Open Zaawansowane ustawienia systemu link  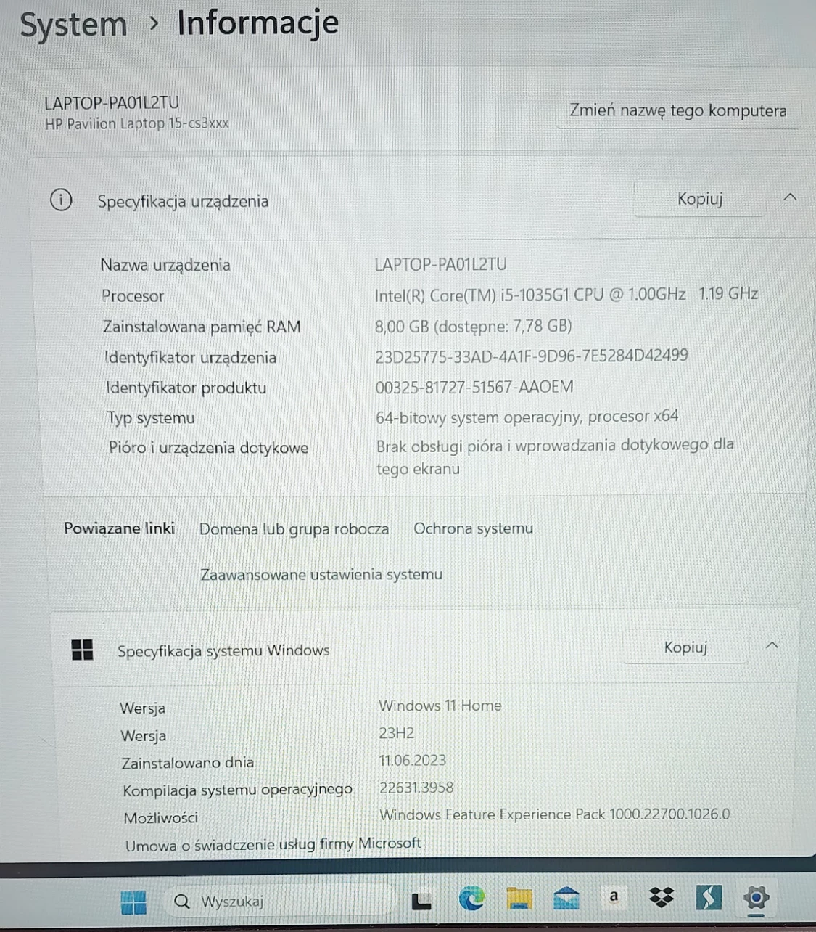tap(321, 574)
